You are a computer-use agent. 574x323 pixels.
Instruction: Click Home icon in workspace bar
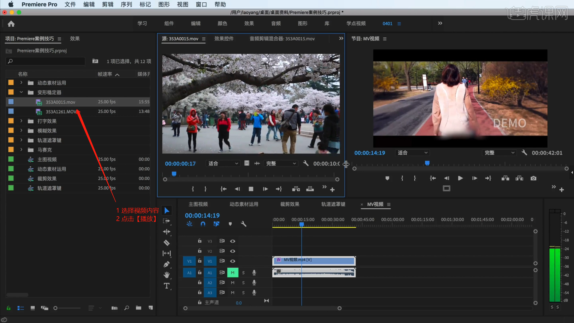pos(11,24)
